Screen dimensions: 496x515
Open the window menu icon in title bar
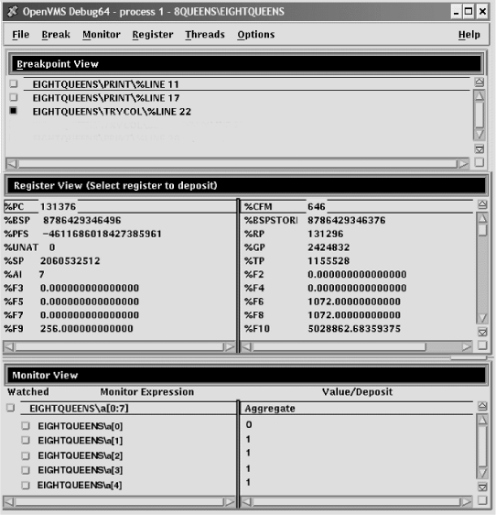pyautogui.click(x=13, y=12)
